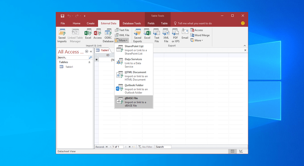The height and width of the screenshot is (166, 304).
Task: Click the navigation pane Search box
Action: click(x=73, y=57)
